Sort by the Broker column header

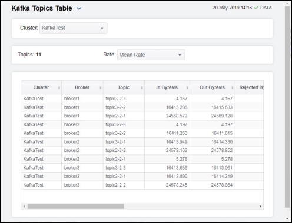coord(82,87)
